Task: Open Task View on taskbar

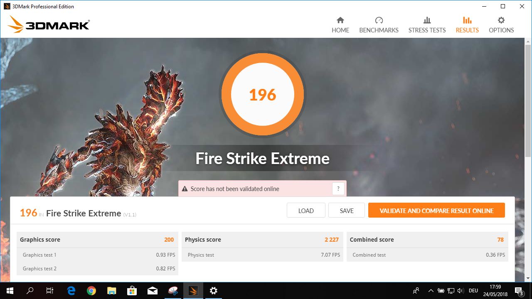Action: coord(50,291)
